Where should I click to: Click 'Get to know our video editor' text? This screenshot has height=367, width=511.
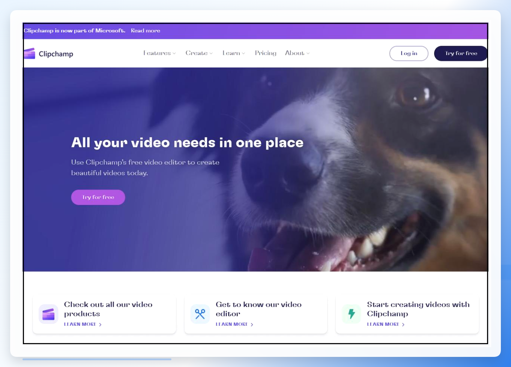(259, 309)
